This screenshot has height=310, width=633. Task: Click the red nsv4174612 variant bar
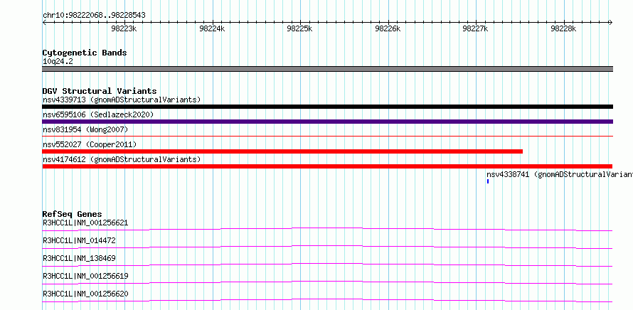point(327,166)
